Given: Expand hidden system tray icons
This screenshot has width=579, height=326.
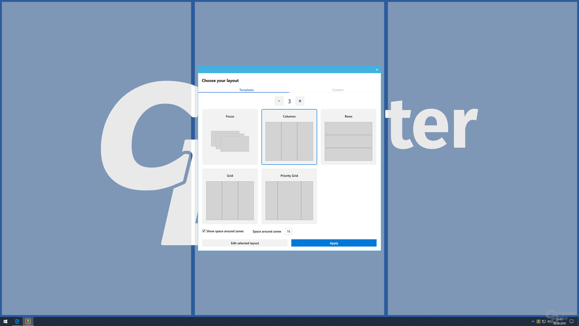Looking at the screenshot, I should (533, 321).
